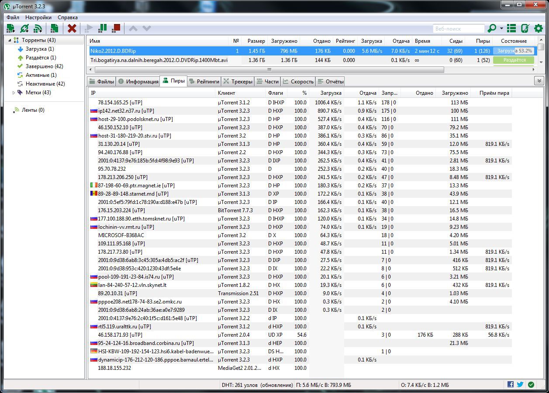The height and width of the screenshot is (393, 549).
Task: Click torrent list vertical scroll down arrow
Action: point(541,62)
